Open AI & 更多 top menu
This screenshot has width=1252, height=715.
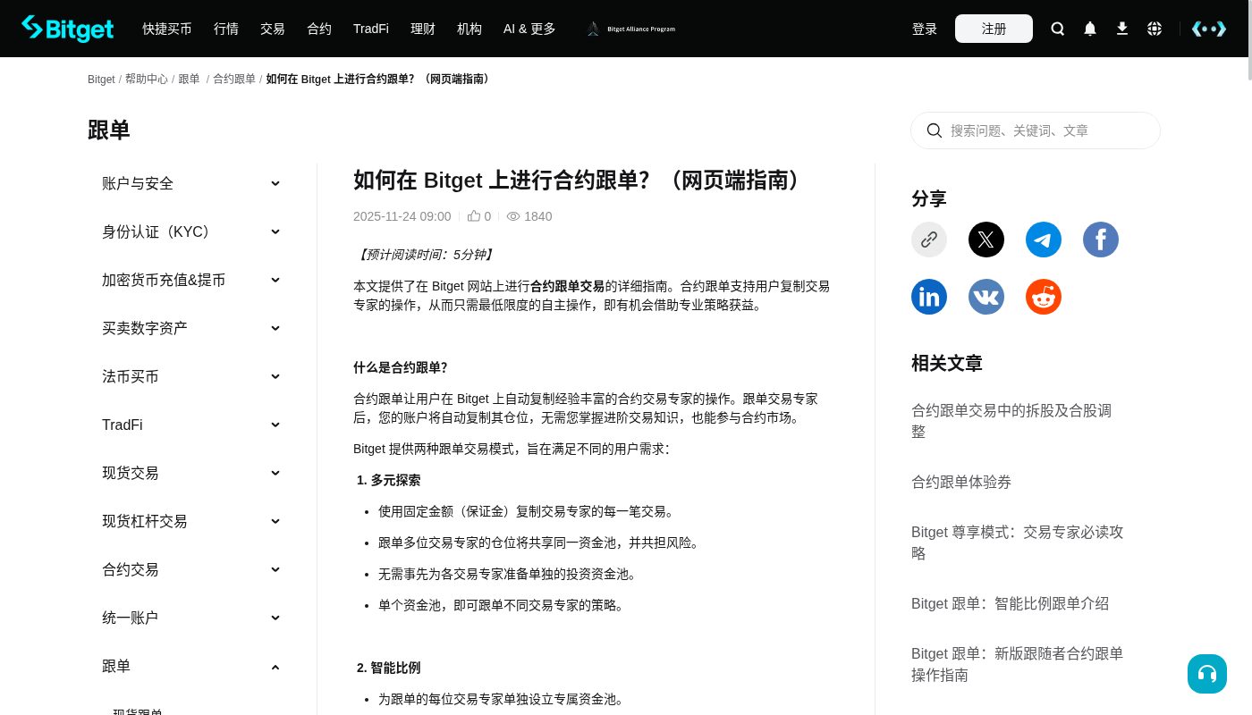(x=529, y=29)
